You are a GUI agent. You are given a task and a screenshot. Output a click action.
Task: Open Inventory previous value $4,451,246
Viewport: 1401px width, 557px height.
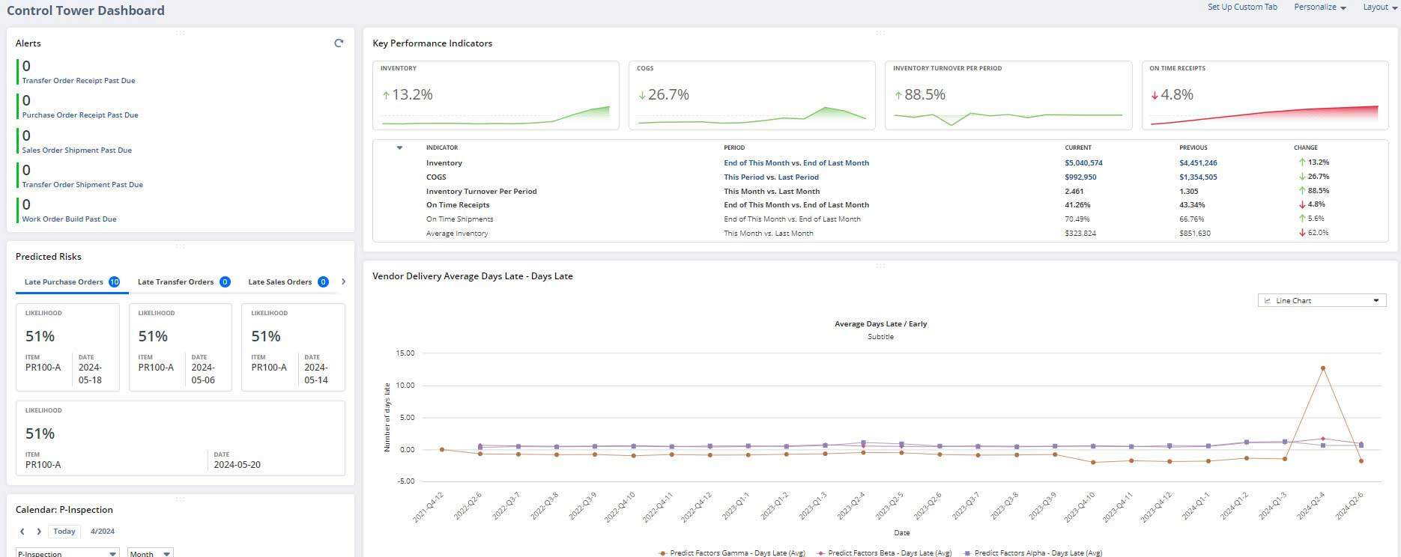point(1198,162)
